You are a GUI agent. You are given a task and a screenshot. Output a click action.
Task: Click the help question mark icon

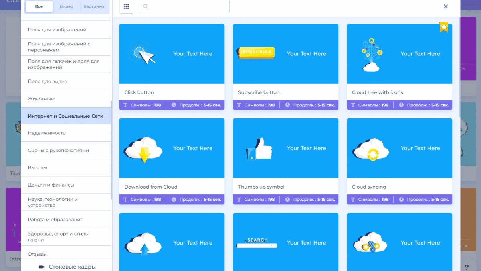[467, 267]
